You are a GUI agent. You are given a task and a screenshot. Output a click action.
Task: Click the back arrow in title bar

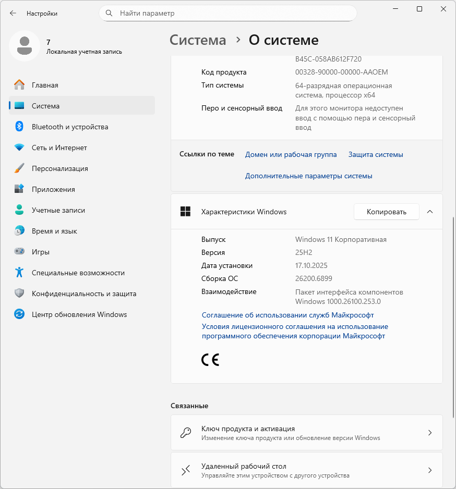coord(13,13)
